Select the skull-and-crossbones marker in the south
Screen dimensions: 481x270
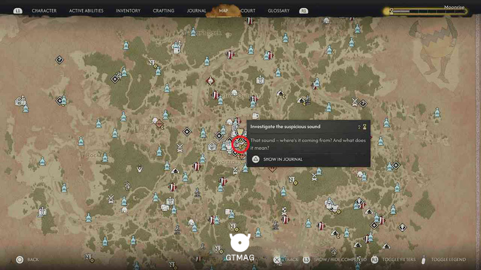pyautogui.click(x=284, y=211)
